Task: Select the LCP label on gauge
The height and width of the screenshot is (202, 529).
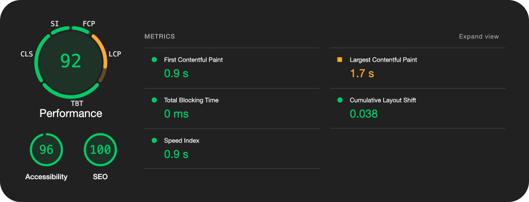Action: [x=115, y=54]
